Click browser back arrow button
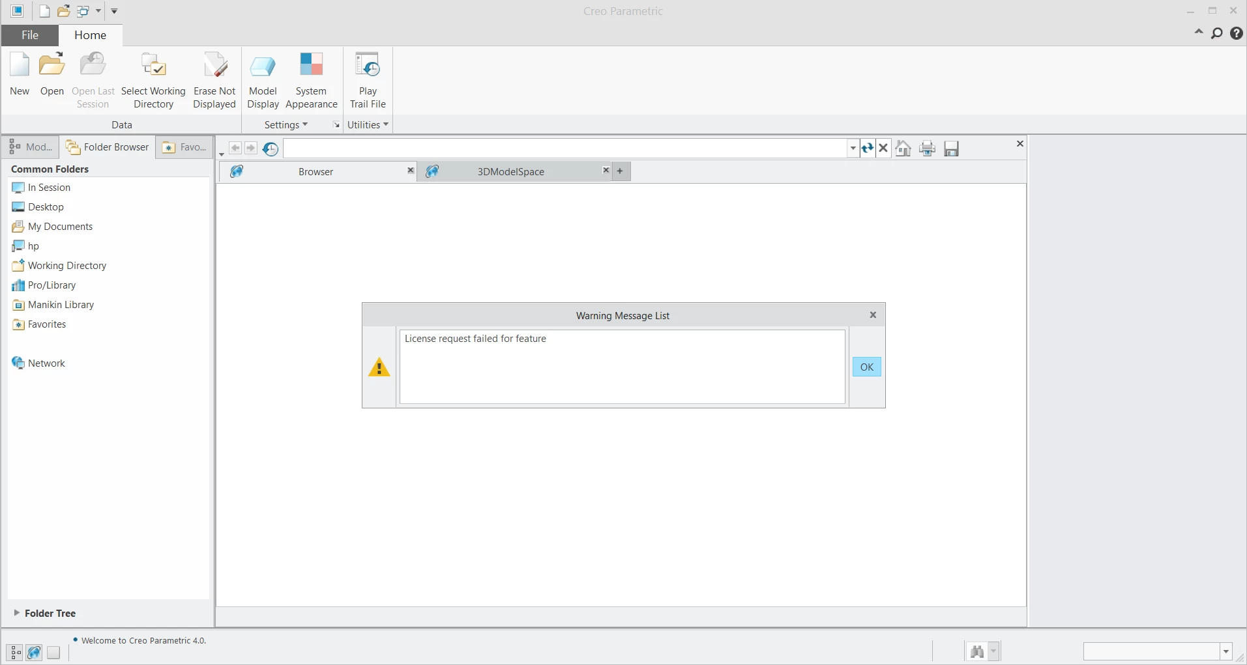Image resolution: width=1247 pixels, height=665 pixels. 235,148
